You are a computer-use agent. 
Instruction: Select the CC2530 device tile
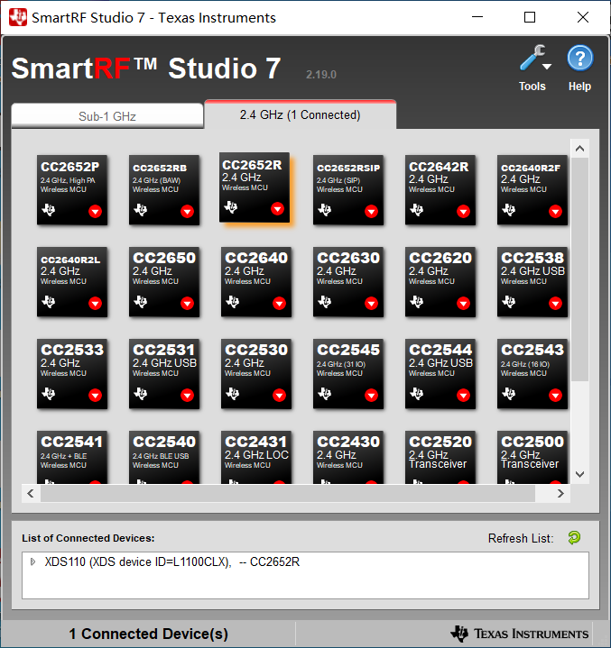[256, 374]
